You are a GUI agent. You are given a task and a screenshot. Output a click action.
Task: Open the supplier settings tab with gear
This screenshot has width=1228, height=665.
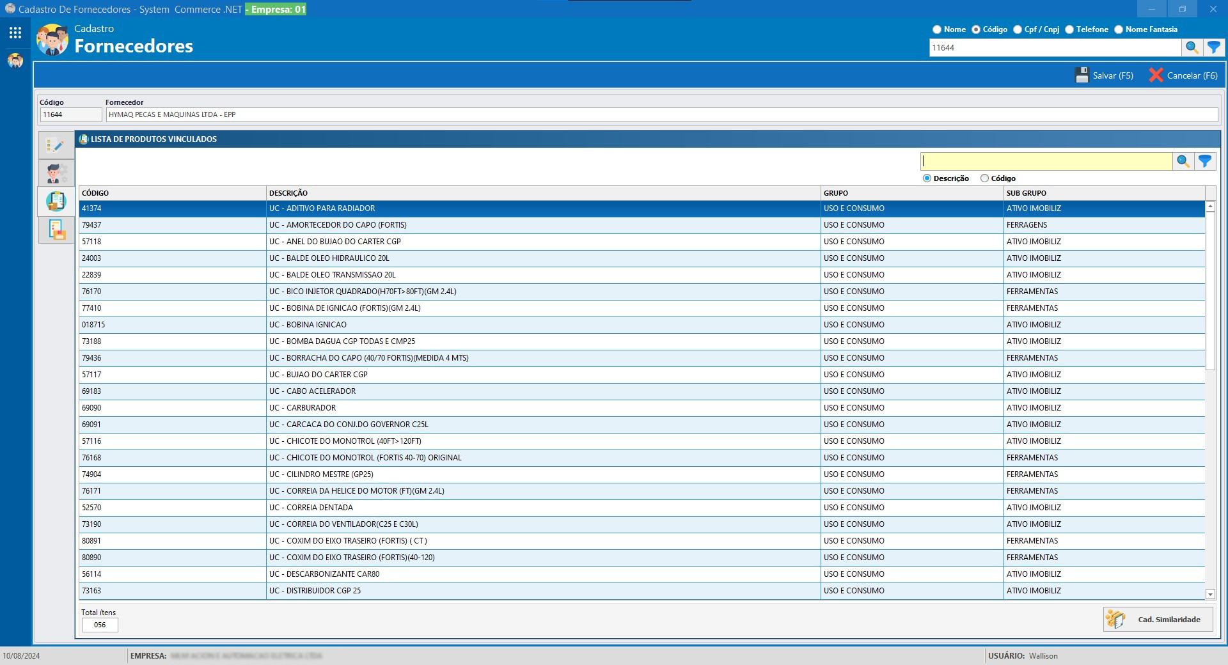point(56,173)
